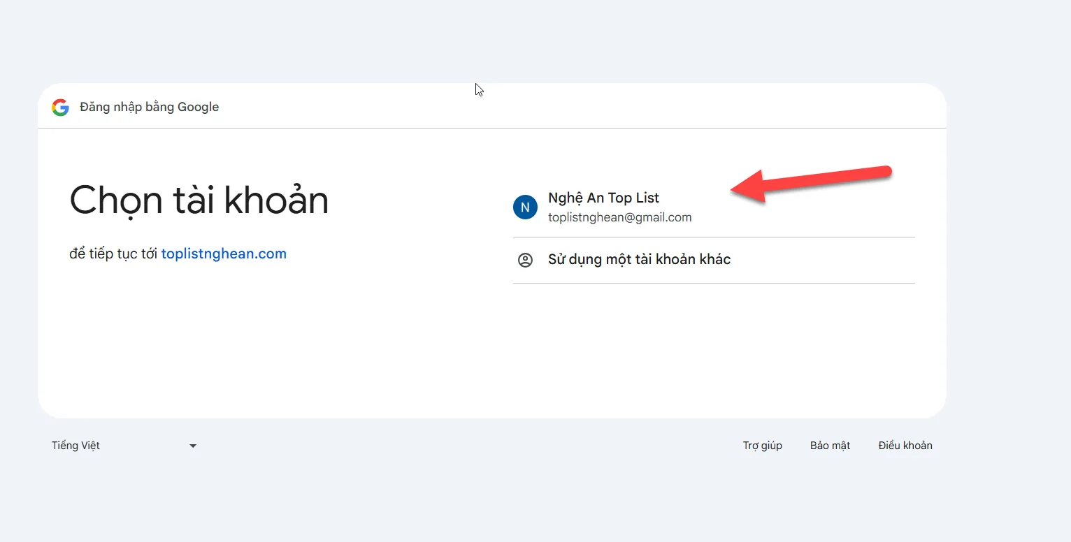
Task: Click the "để tiếp tục tới" text
Action: pyautogui.click(x=113, y=254)
